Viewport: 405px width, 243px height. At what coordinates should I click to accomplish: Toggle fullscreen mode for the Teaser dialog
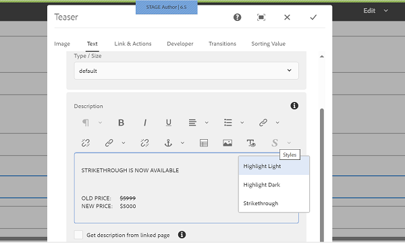pos(261,18)
